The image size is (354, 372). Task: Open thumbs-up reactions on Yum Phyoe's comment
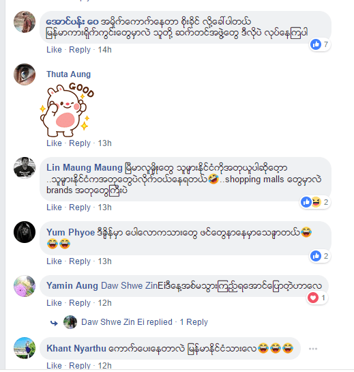[320, 256]
